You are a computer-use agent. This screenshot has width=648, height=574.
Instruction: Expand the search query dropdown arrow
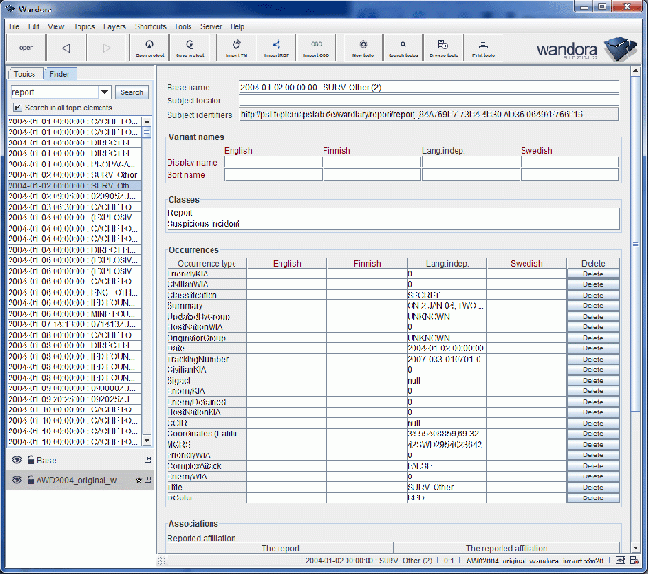click(x=104, y=93)
